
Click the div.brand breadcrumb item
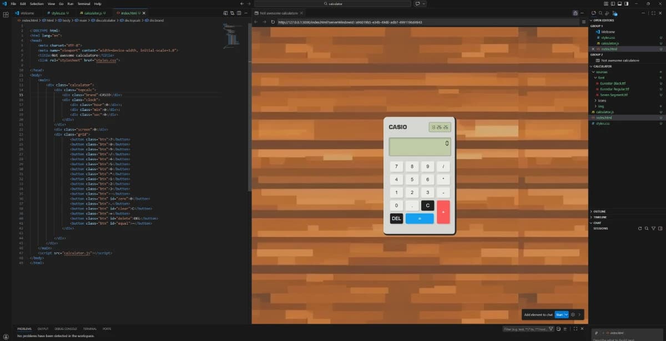click(x=154, y=21)
